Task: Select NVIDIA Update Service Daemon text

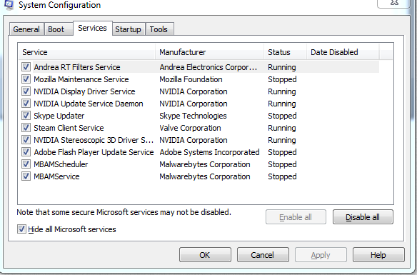Action: point(89,104)
